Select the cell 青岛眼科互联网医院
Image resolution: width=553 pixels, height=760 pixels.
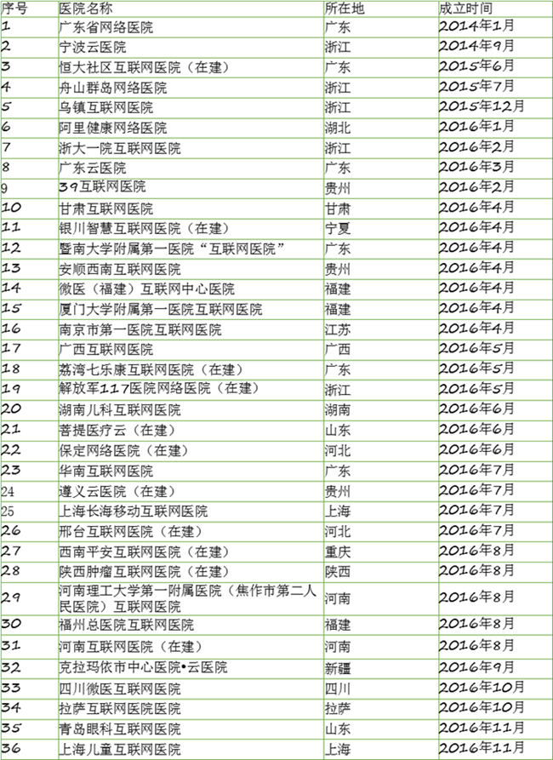[191, 729]
